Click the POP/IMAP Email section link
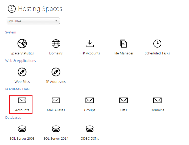 click(18, 89)
